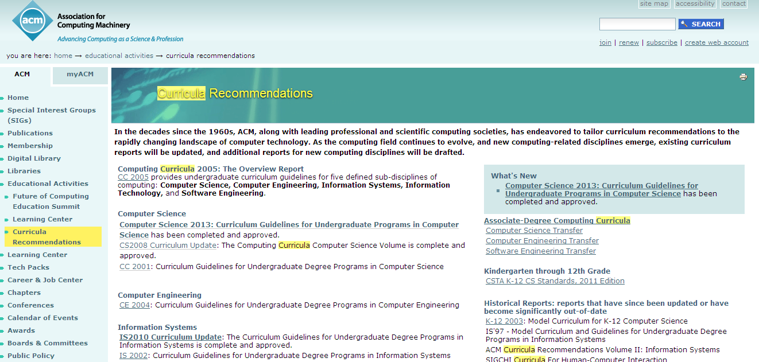Click the renew link
The width and height of the screenshot is (759, 362).
click(x=629, y=42)
